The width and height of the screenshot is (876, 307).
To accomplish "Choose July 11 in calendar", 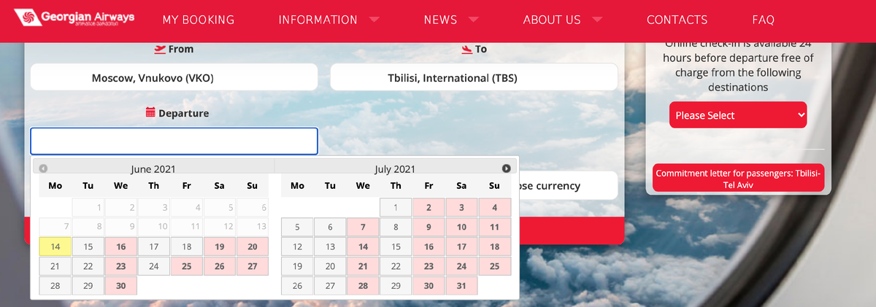I will pyautogui.click(x=494, y=227).
